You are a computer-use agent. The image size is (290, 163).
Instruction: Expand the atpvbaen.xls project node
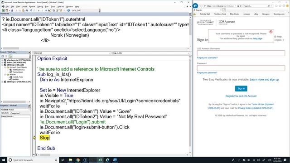(x=2, y=60)
